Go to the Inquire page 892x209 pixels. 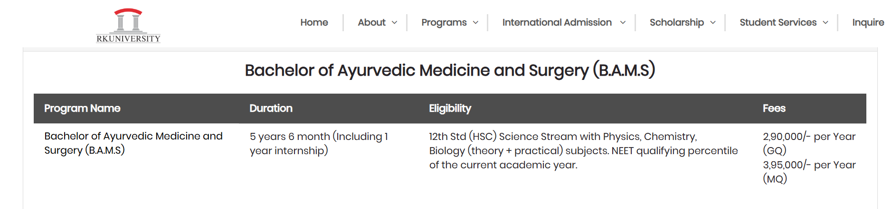point(868,23)
